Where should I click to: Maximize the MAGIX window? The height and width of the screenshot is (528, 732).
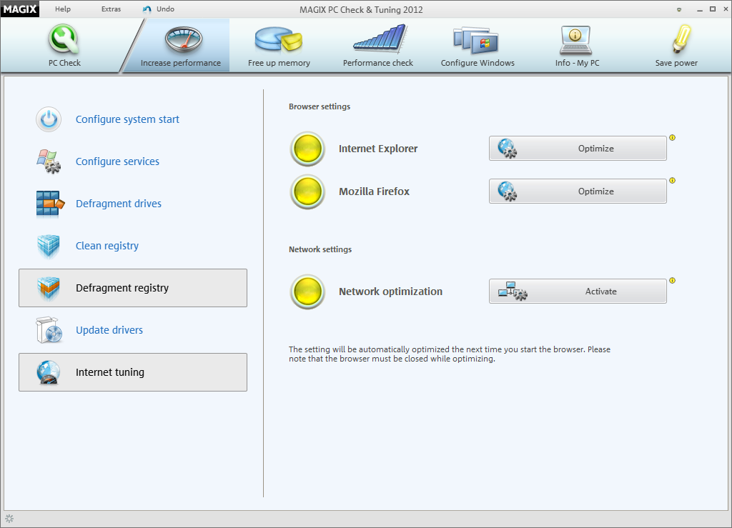click(713, 9)
